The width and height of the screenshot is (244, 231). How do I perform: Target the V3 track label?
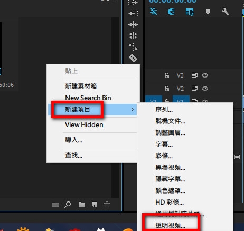180,75
